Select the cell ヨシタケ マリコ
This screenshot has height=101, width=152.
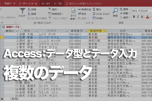53,86
